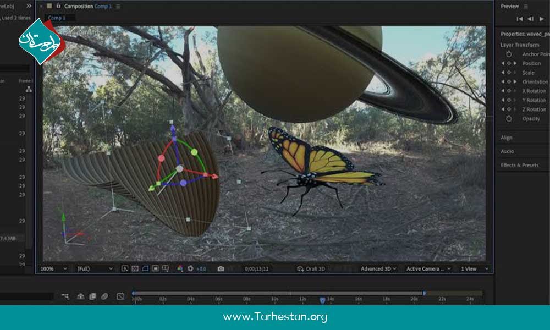Toggle the Composition panel lock icon

(x=59, y=6)
